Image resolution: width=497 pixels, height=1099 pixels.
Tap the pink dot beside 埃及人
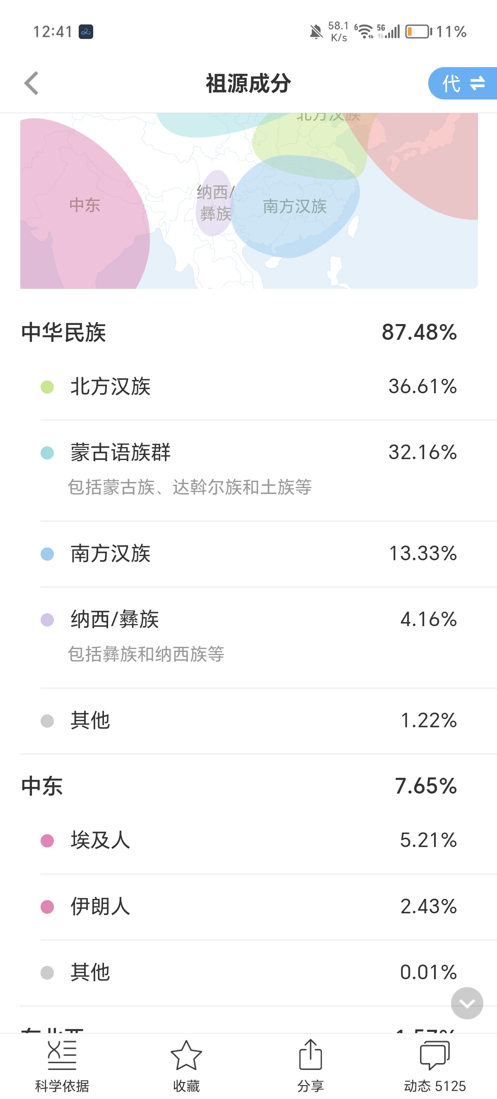(47, 840)
